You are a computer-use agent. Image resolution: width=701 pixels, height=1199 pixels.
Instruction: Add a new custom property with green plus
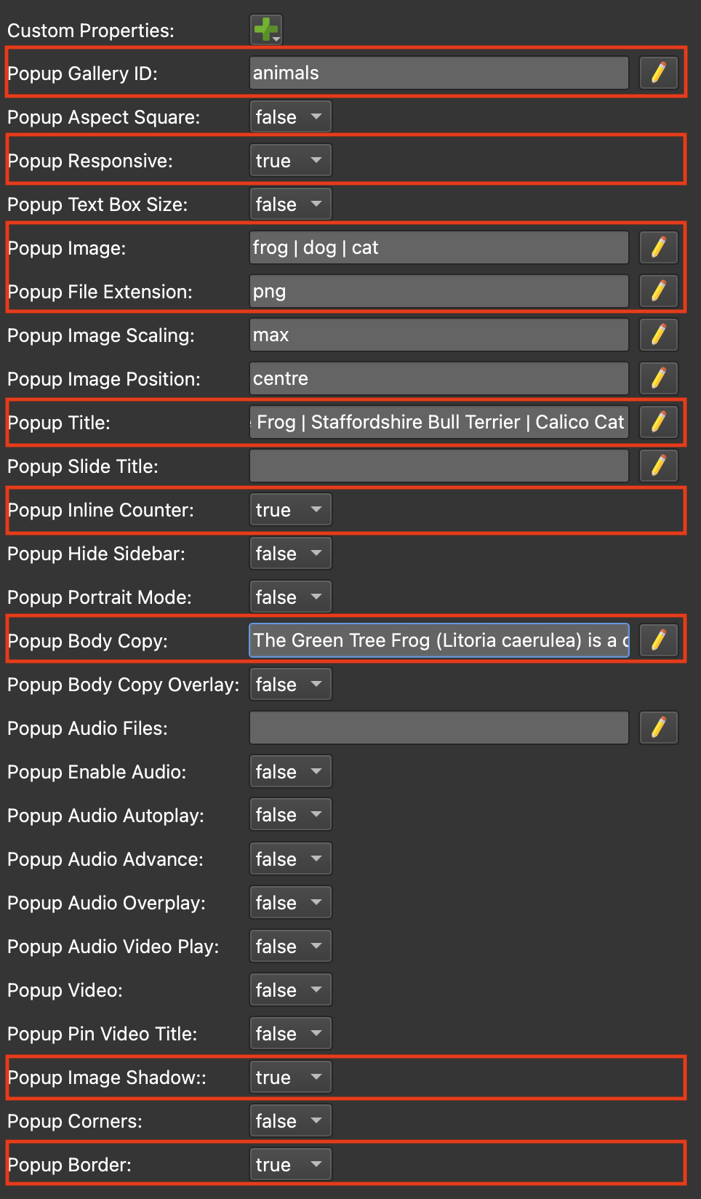[x=266, y=30]
